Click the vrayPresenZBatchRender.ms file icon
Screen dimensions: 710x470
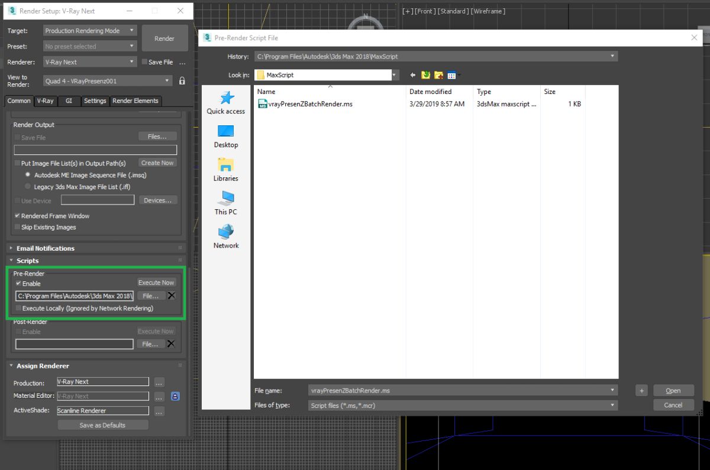263,104
